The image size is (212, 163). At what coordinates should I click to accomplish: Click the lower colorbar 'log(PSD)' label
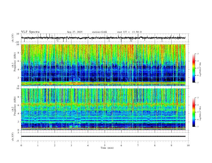coord(200,113)
